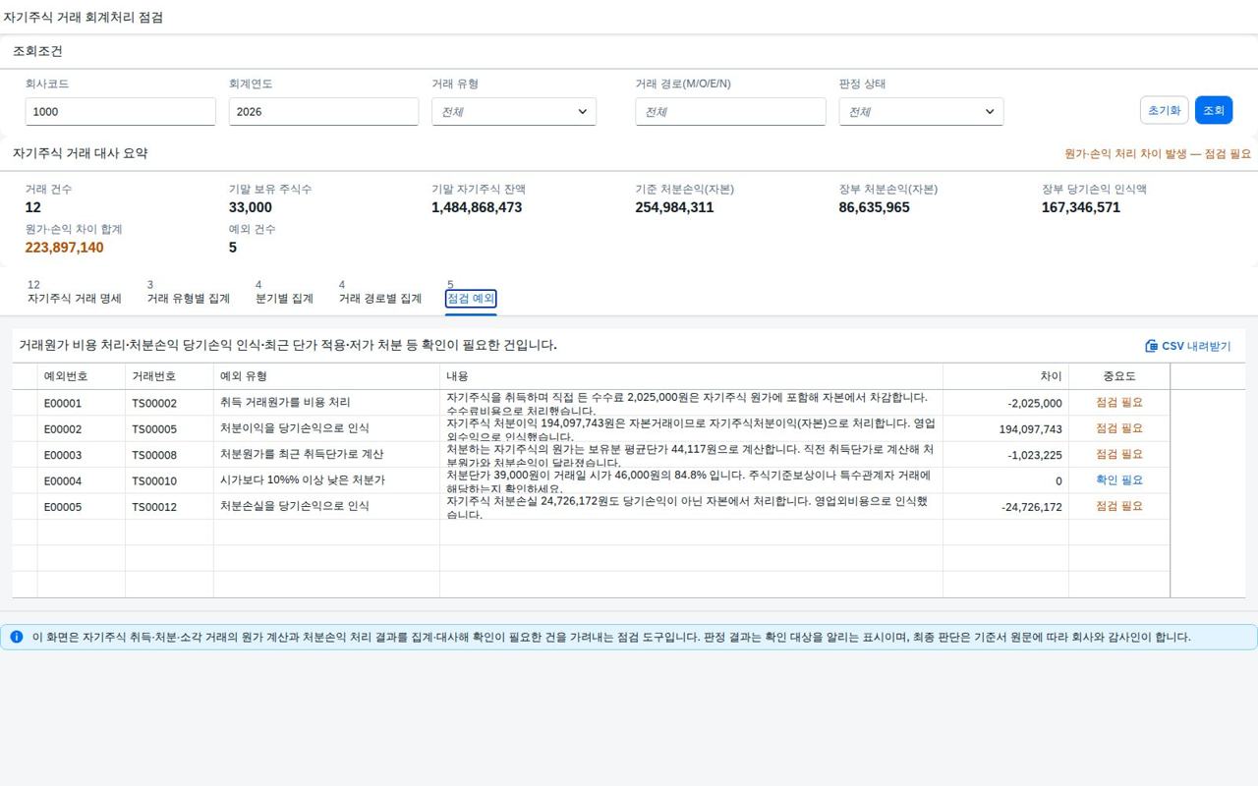
Task: Click the 기말 보유 주식수 value 33,000
Action: pyautogui.click(x=251, y=207)
